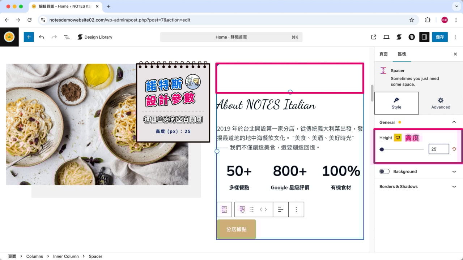Close the settings sidebar
Screen dimensions: 463x260
coord(455,54)
